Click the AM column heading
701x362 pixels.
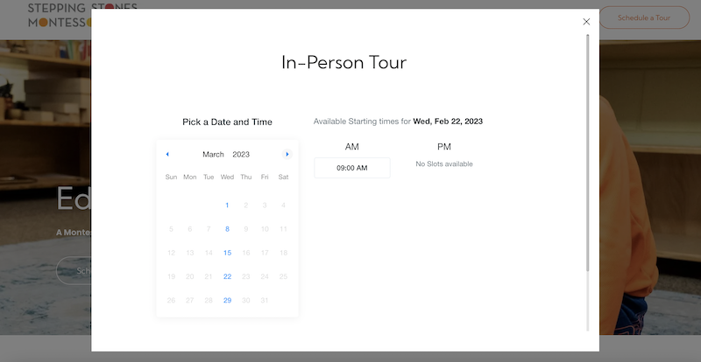pyautogui.click(x=351, y=147)
